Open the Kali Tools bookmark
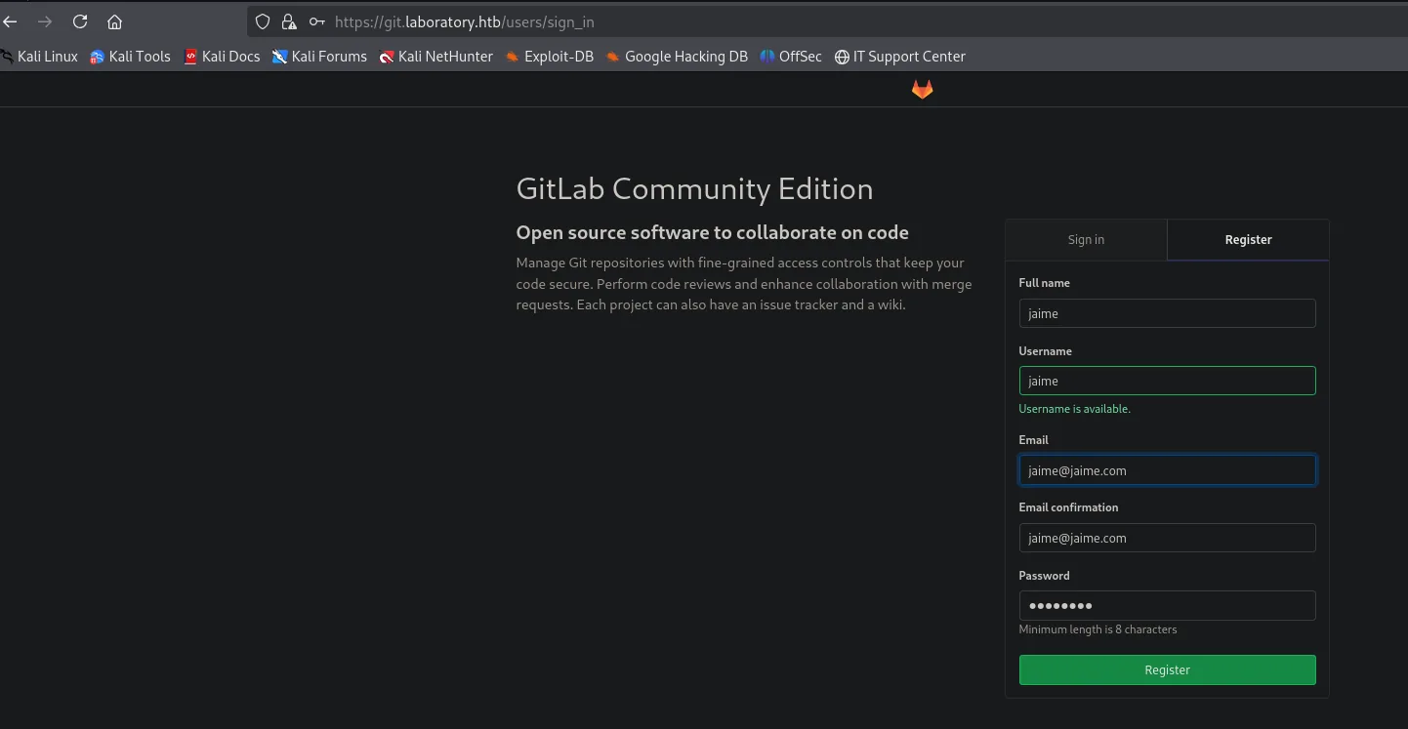 coord(130,57)
